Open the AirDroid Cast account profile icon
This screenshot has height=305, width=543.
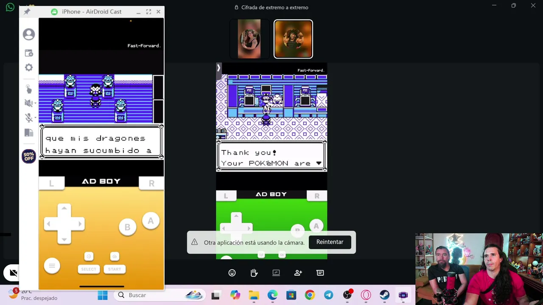[x=29, y=34]
